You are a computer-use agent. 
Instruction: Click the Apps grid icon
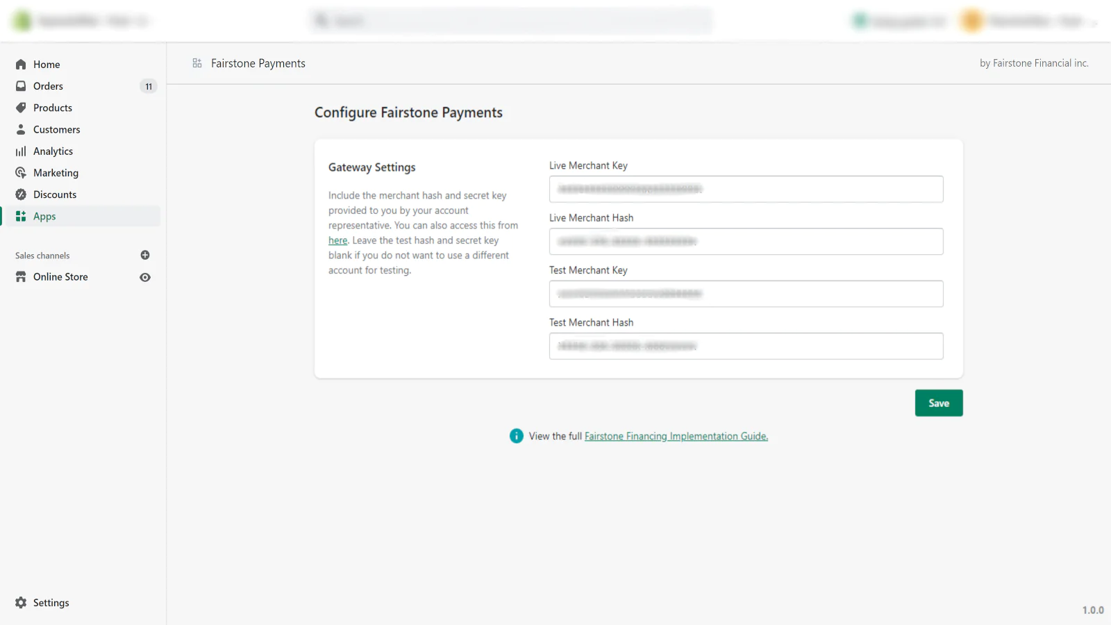pos(21,216)
